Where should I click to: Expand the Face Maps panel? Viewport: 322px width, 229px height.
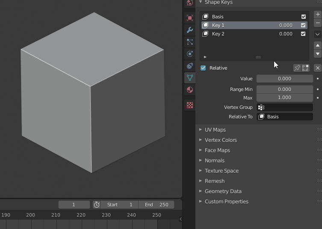coord(201,150)
